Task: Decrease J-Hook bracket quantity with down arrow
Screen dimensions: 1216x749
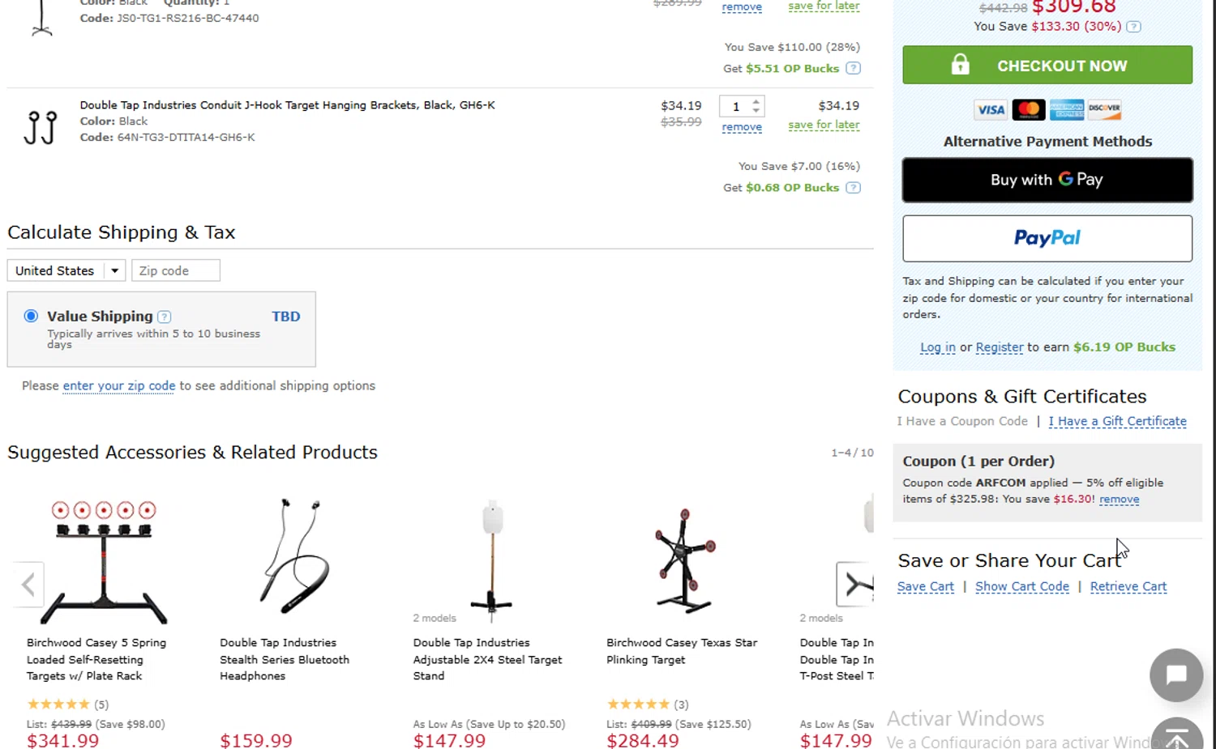Action: click(x=756, y=111)
